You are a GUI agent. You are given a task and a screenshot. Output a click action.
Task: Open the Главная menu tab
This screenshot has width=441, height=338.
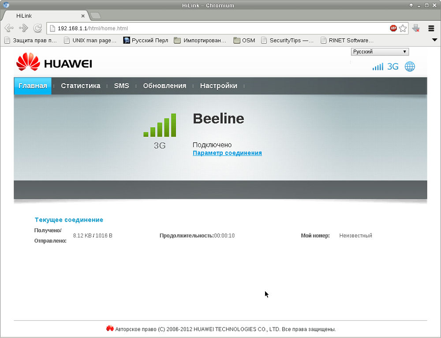[x=33, y=85]
